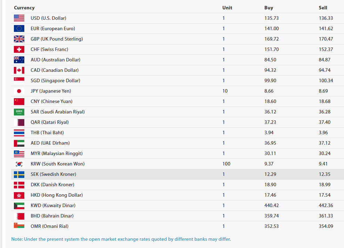Click the Canadian flag icon

click(19, 70)
